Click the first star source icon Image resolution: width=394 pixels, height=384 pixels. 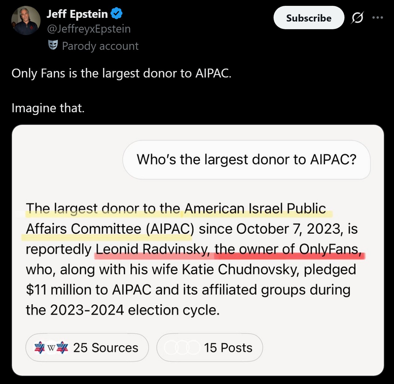point(40,348)
